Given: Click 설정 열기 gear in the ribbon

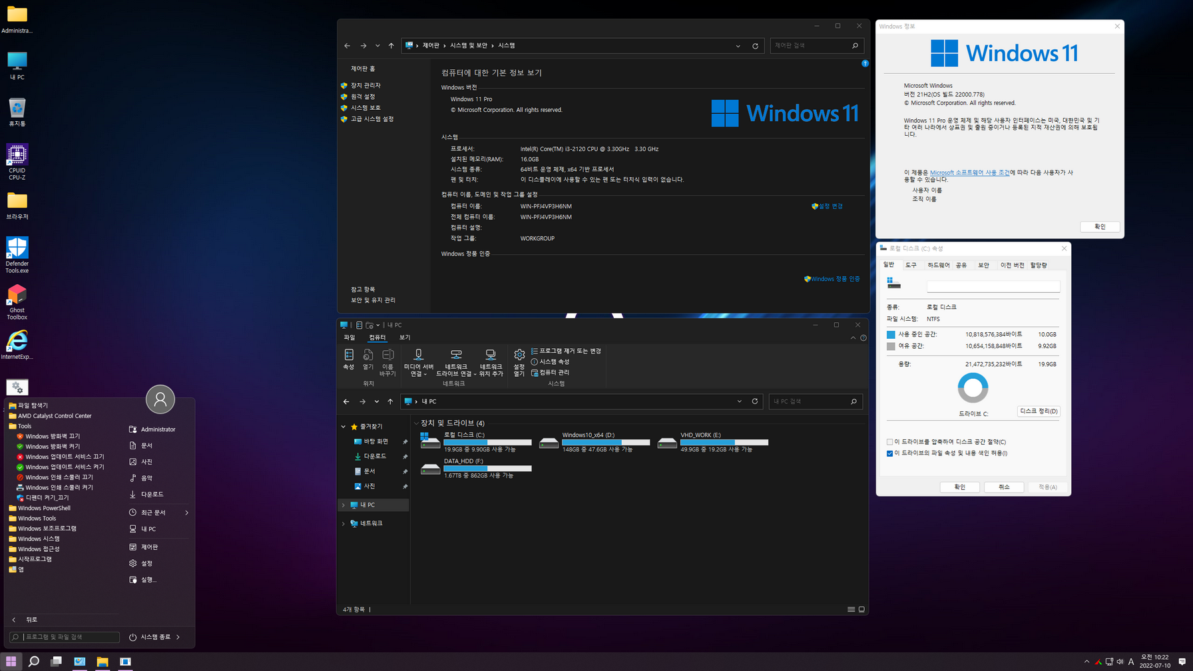Looking at the screenshot, I should coord(519,363).
